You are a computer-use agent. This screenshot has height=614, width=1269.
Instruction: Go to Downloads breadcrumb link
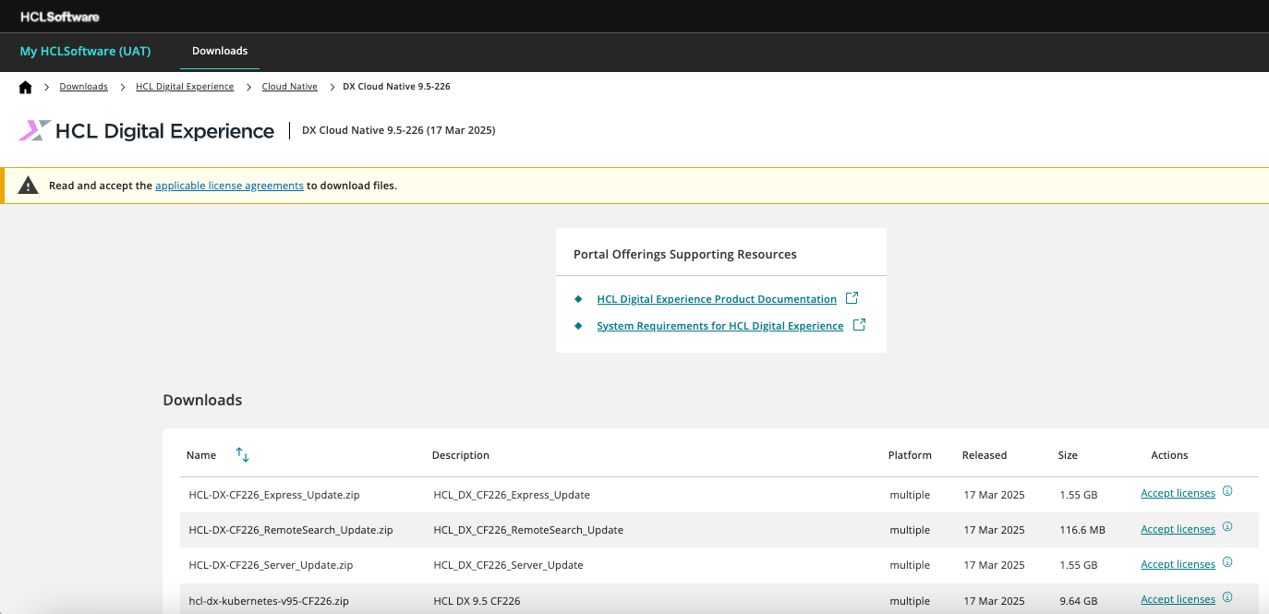(83, 87)
